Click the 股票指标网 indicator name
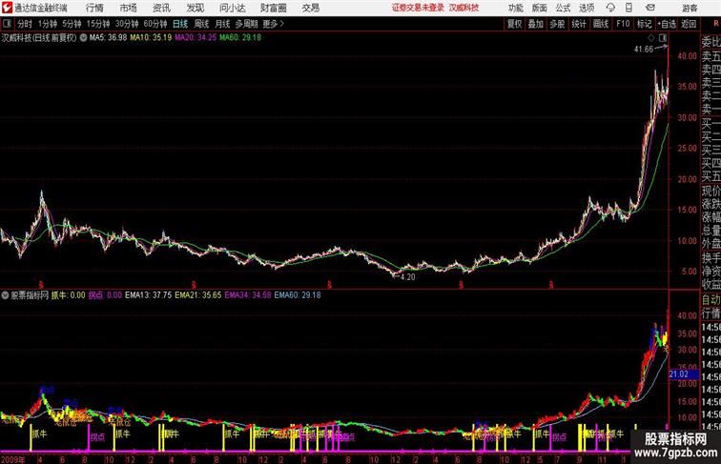The height and width of the screenshot is (464, 721). (x=30, y=295)
